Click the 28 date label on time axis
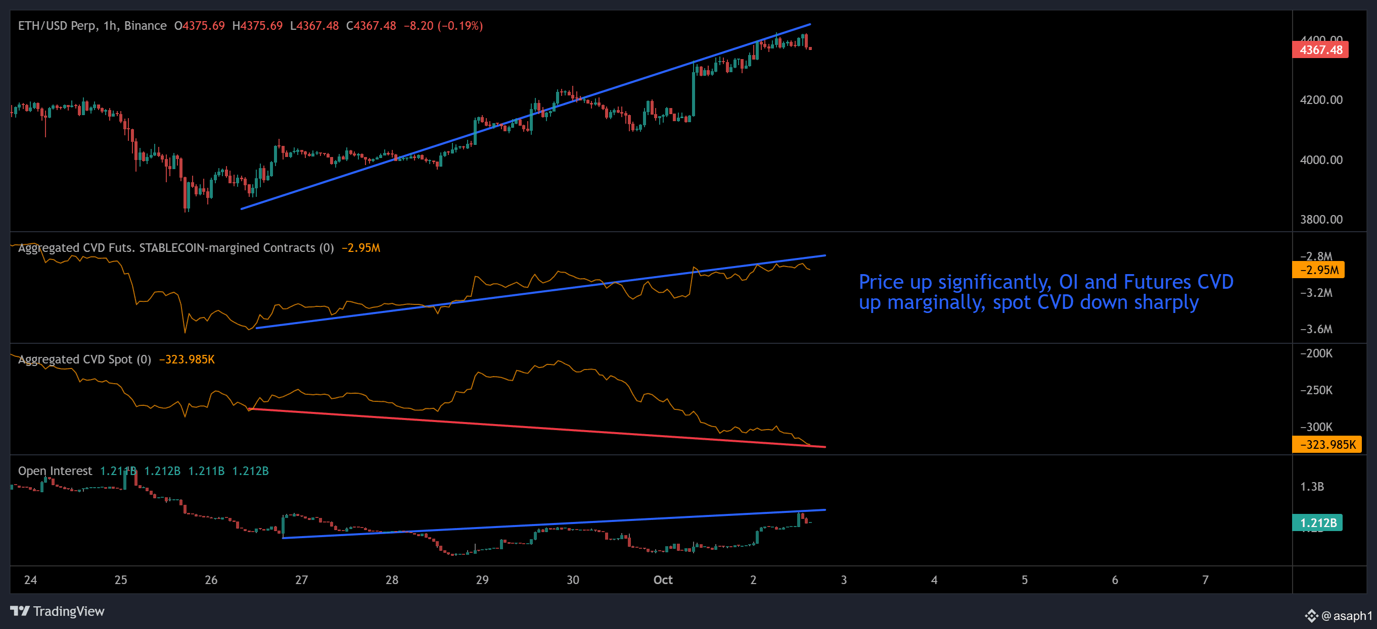Screen dimensions: 1377x629 click(392, 580)
